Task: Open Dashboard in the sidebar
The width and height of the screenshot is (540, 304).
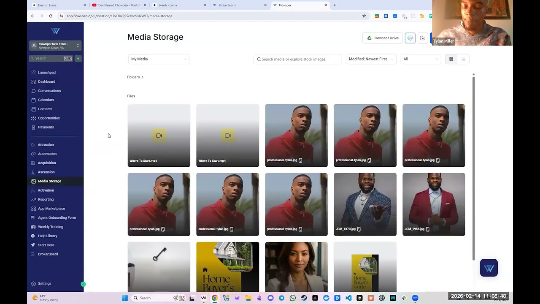Action: point(46,81)
